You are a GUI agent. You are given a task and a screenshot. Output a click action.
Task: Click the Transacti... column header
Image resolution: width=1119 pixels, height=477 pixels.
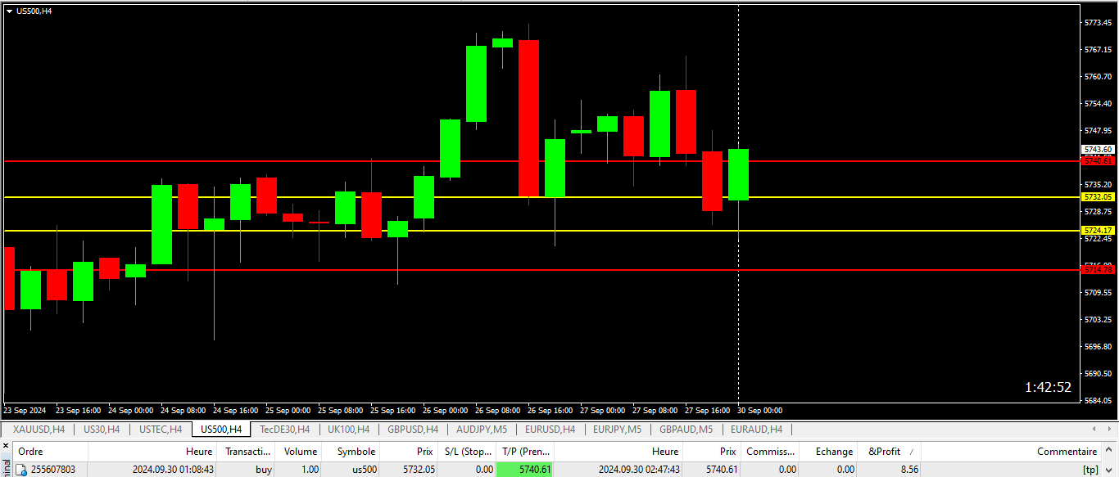(x=247, y=452)
